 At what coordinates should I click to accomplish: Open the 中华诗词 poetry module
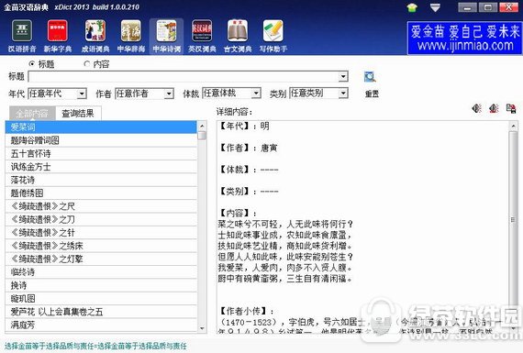(166, 37)
